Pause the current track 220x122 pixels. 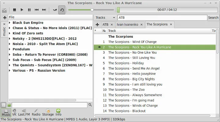coord(29,10)
